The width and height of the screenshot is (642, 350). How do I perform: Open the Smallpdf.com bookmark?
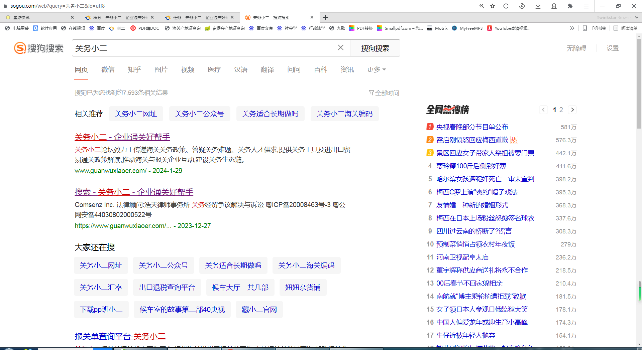[x=400, y=28]
